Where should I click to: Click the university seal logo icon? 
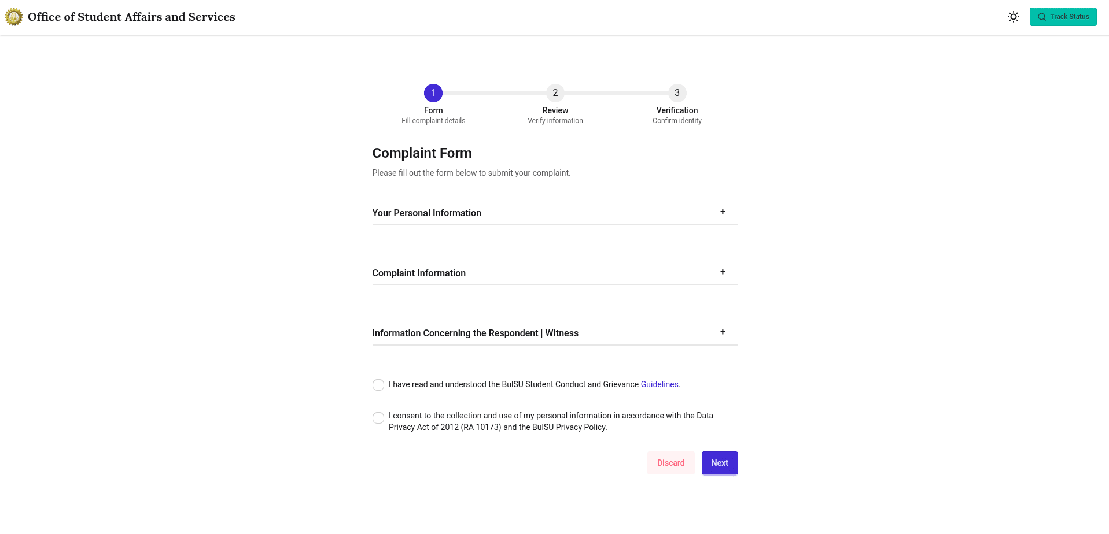14,17
